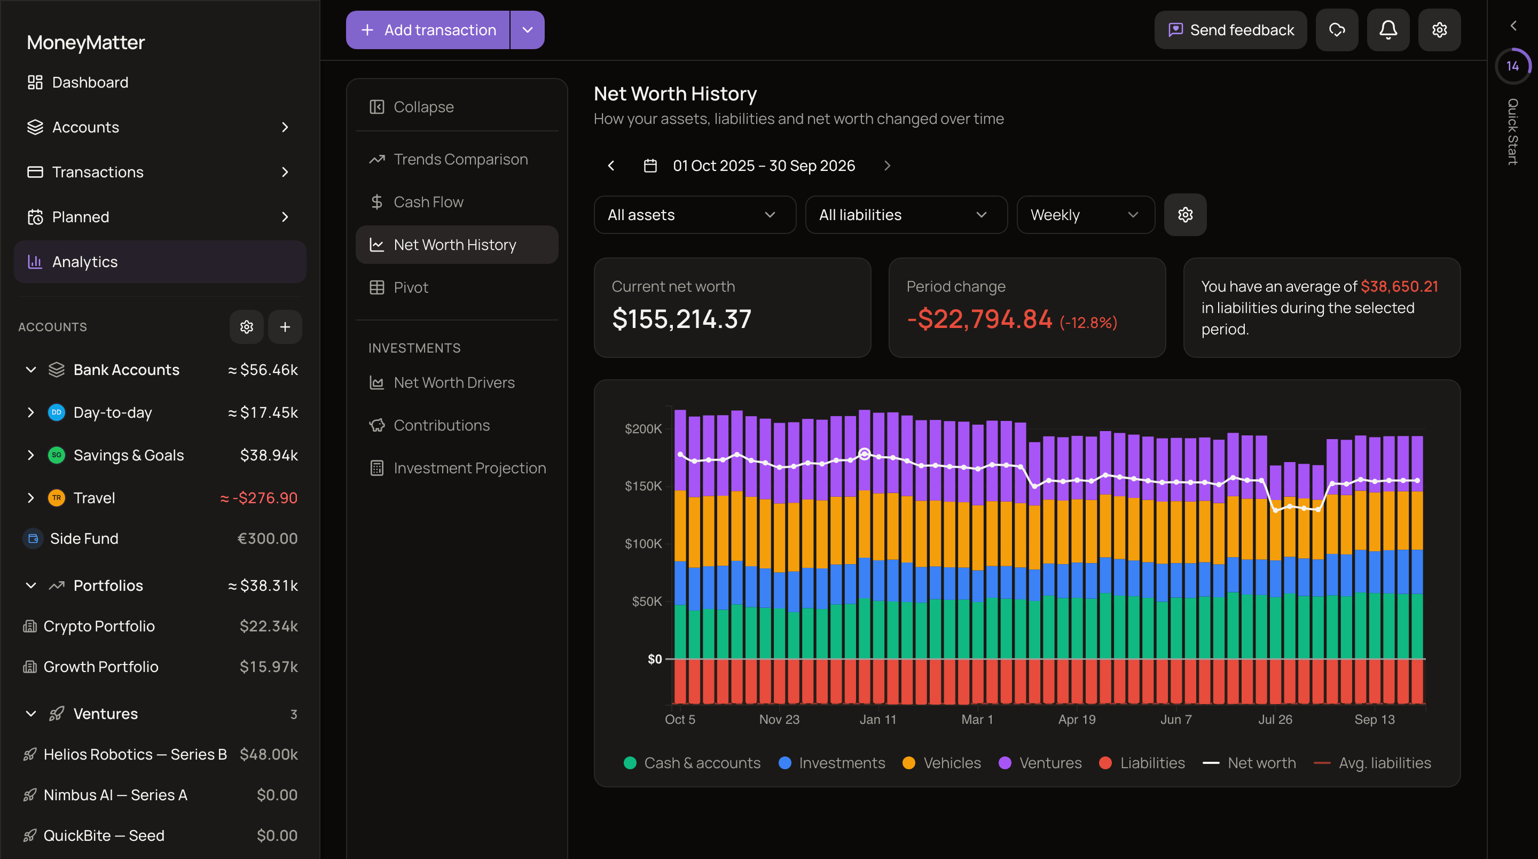
Task: Click the Growth Portfolio building icon
Action: click(x=30, y=666)
